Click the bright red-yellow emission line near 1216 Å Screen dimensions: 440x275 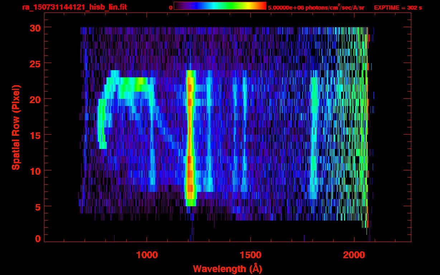[190, 136]
